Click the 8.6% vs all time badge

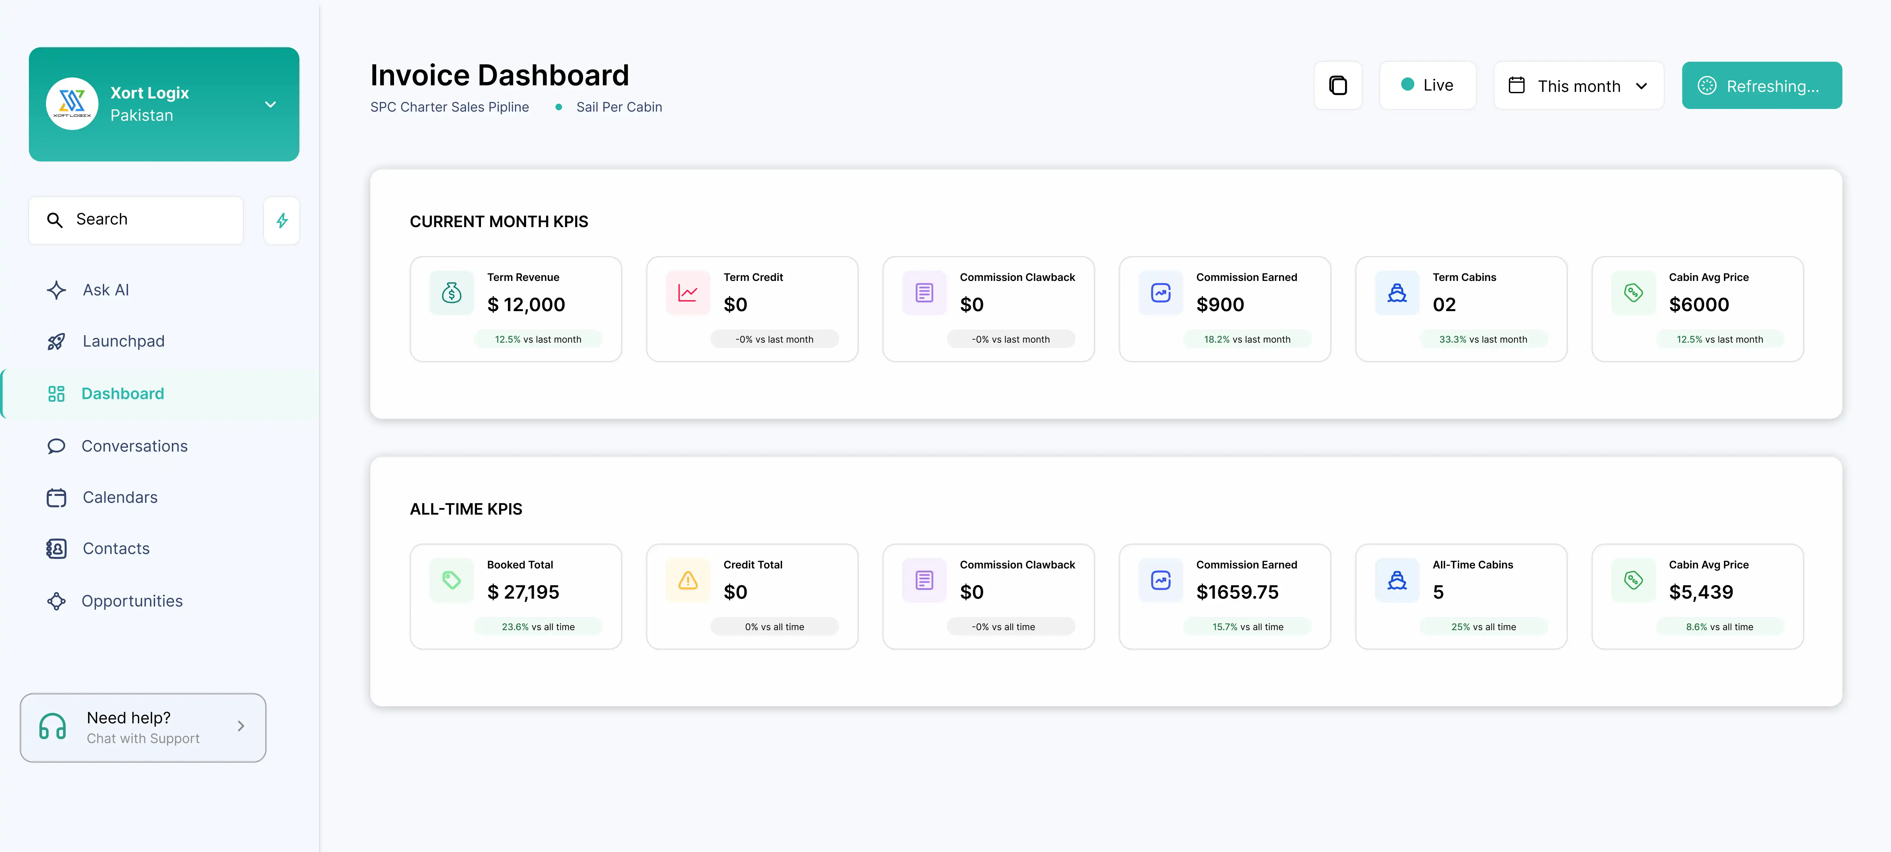tap(1720, 628)
